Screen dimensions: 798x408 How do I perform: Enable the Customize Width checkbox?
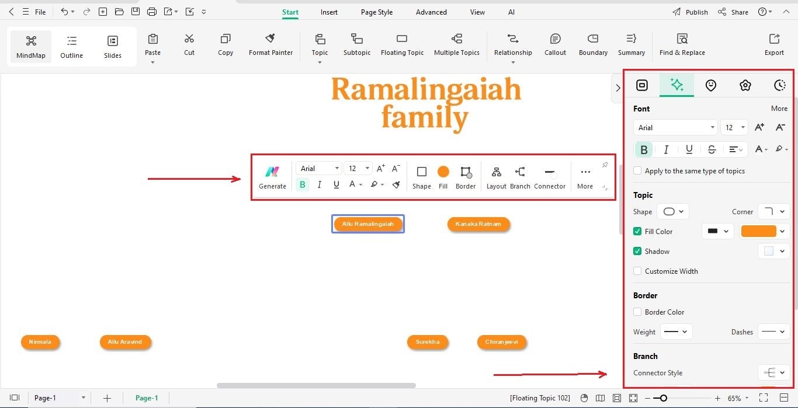tap(637, 271)
